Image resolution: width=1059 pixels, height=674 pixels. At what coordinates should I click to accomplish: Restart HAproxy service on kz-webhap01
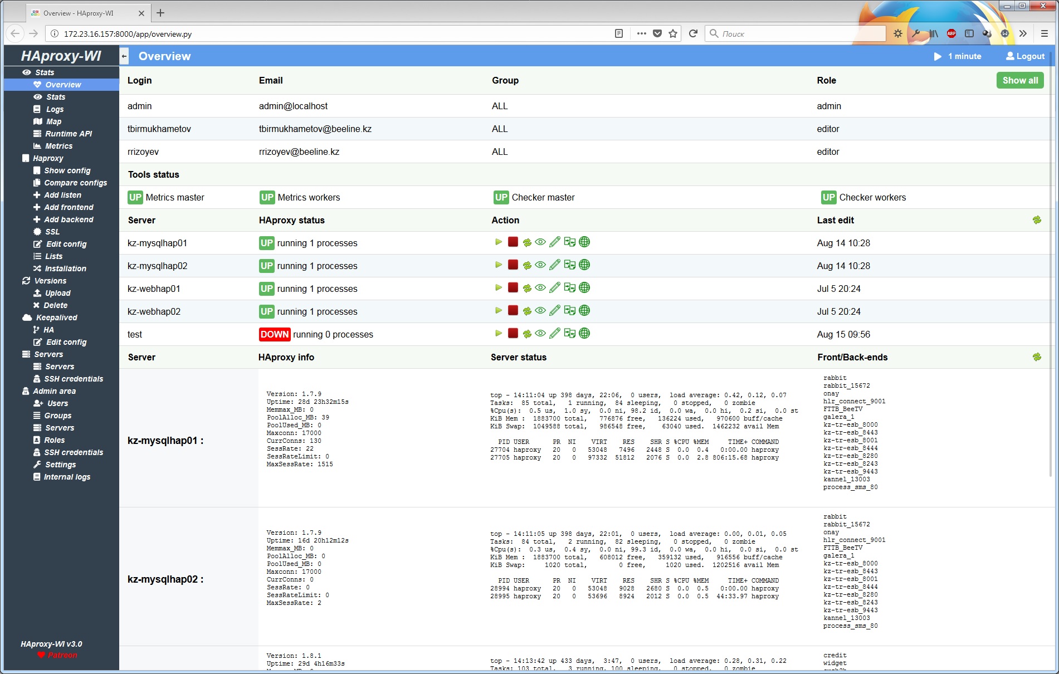tap(527, 289)
